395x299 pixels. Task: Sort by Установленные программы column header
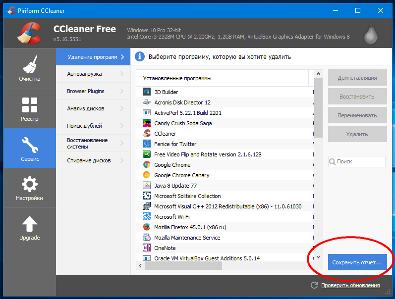click(x=223, y=78)
